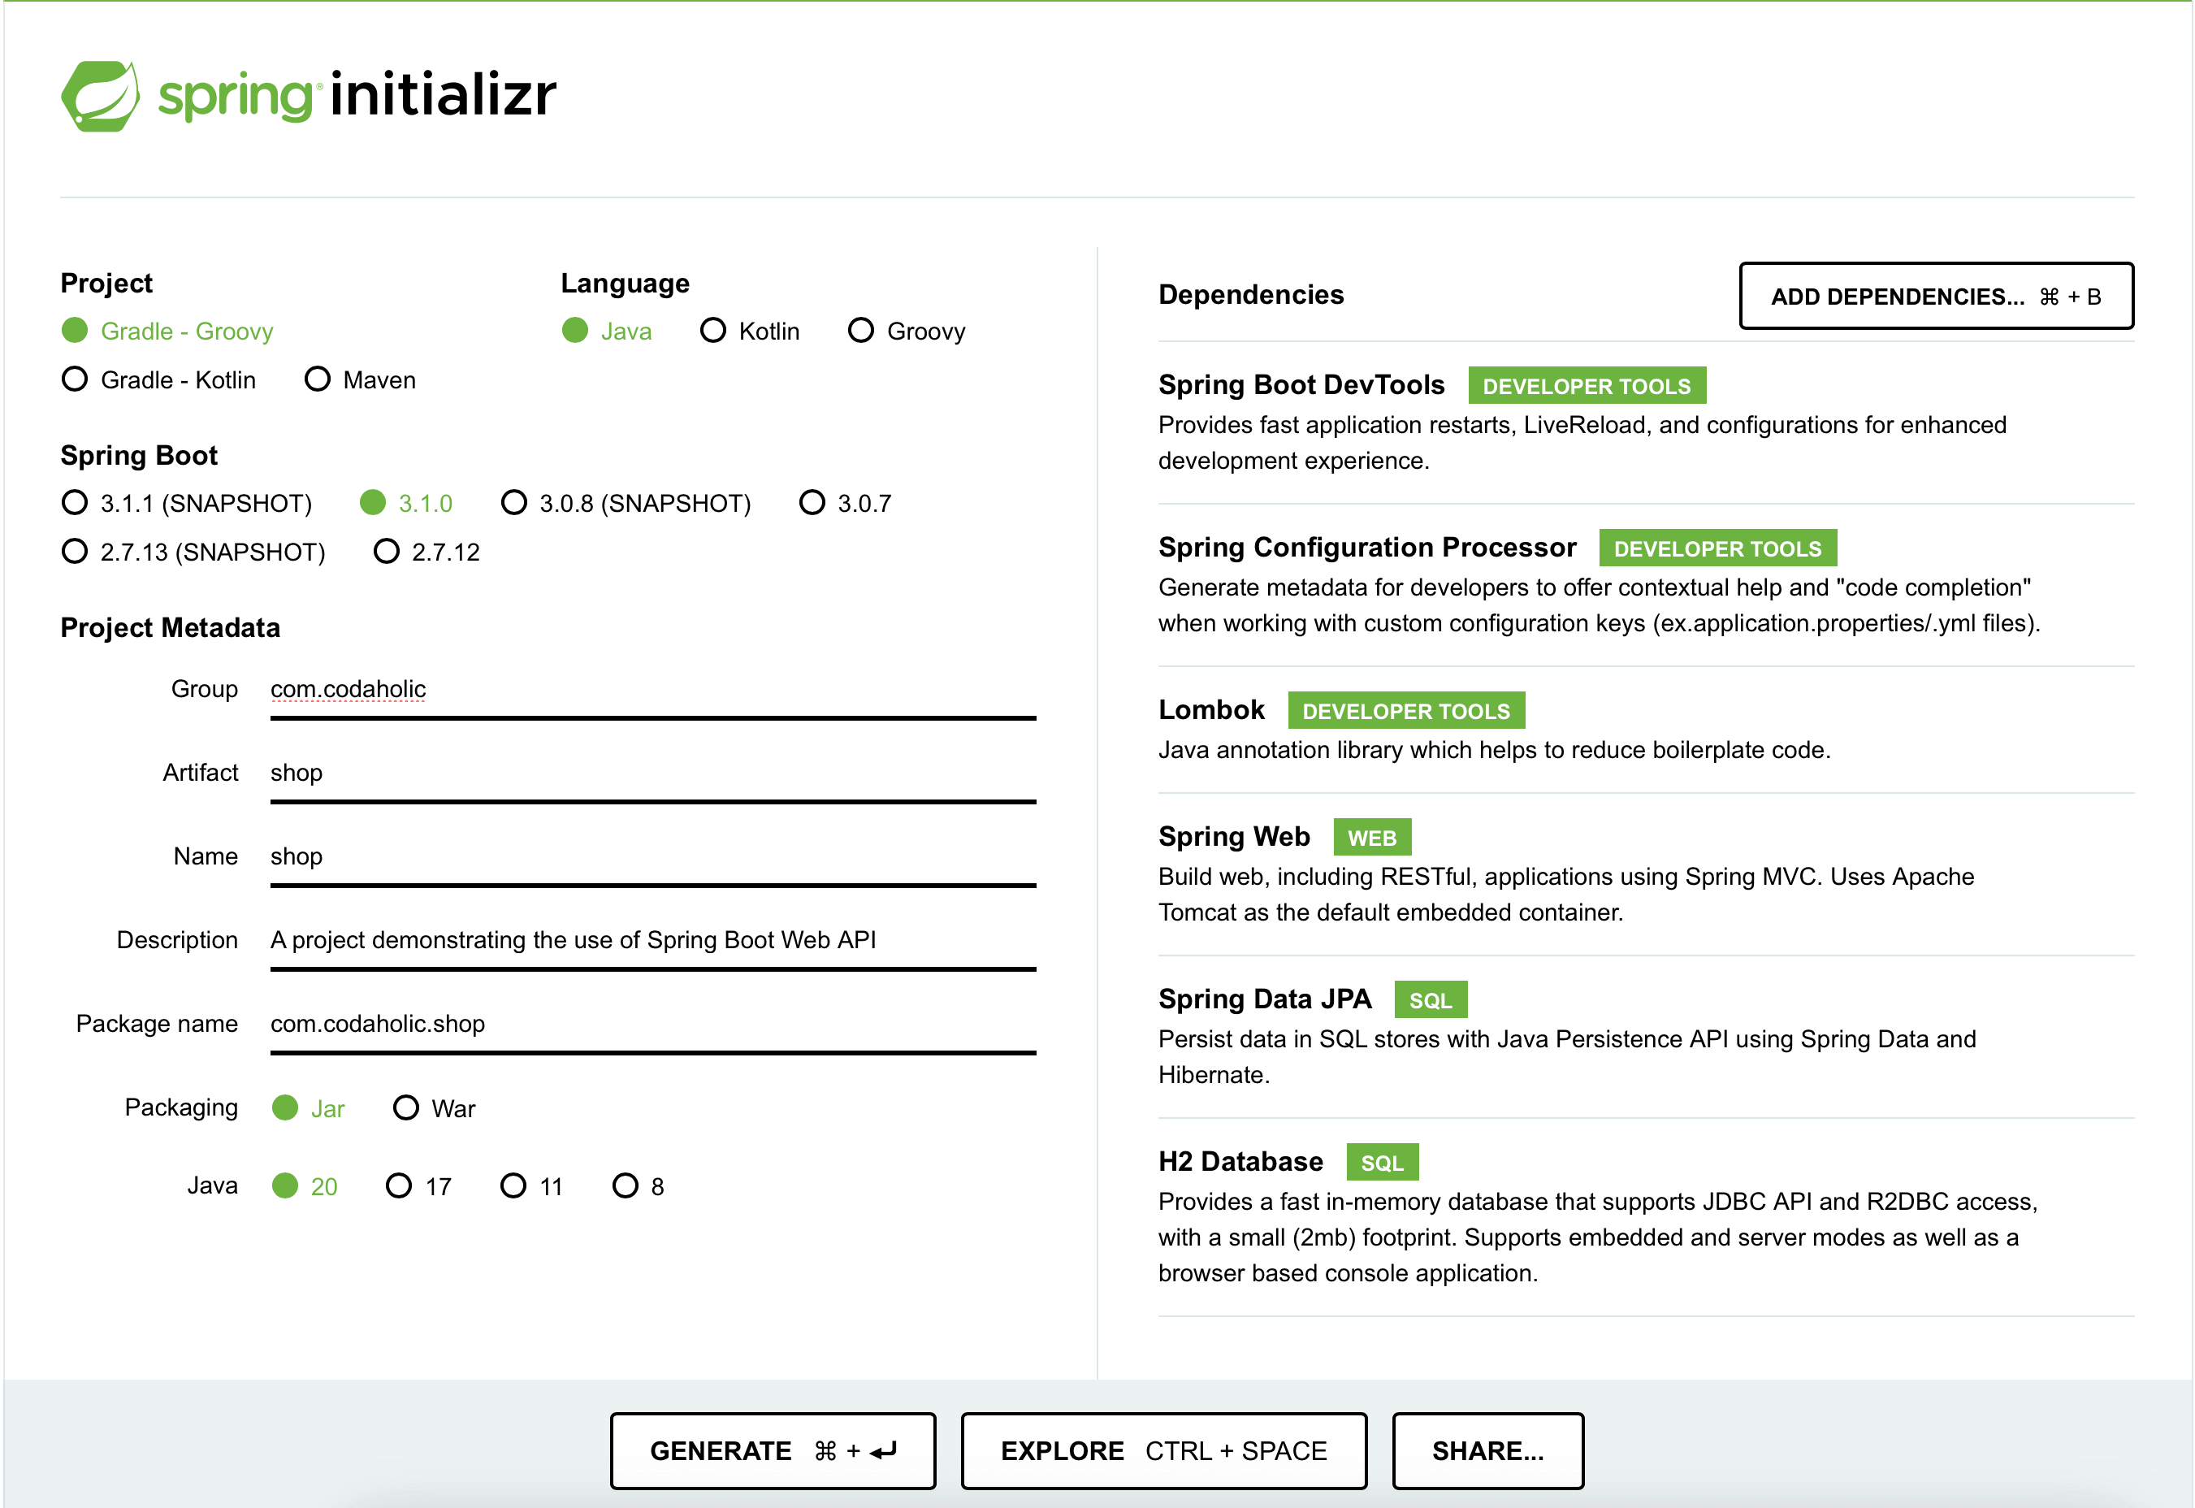Image resolution: width=2195 pixels, height=1508 pixels.
Task: Click the Project Metadata heading
Action: click(x=170, y=628)
